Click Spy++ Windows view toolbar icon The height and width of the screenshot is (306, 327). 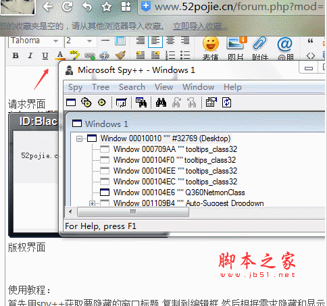coord(71,103)
